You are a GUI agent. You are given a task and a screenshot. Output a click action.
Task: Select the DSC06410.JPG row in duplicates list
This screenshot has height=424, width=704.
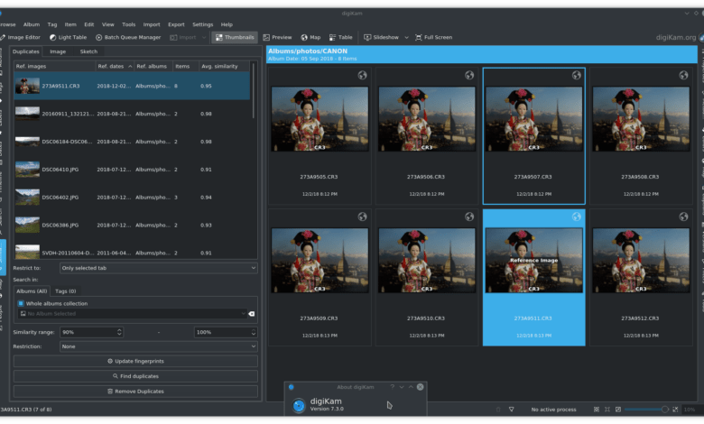pyautogui.click(x=132, y=170)
